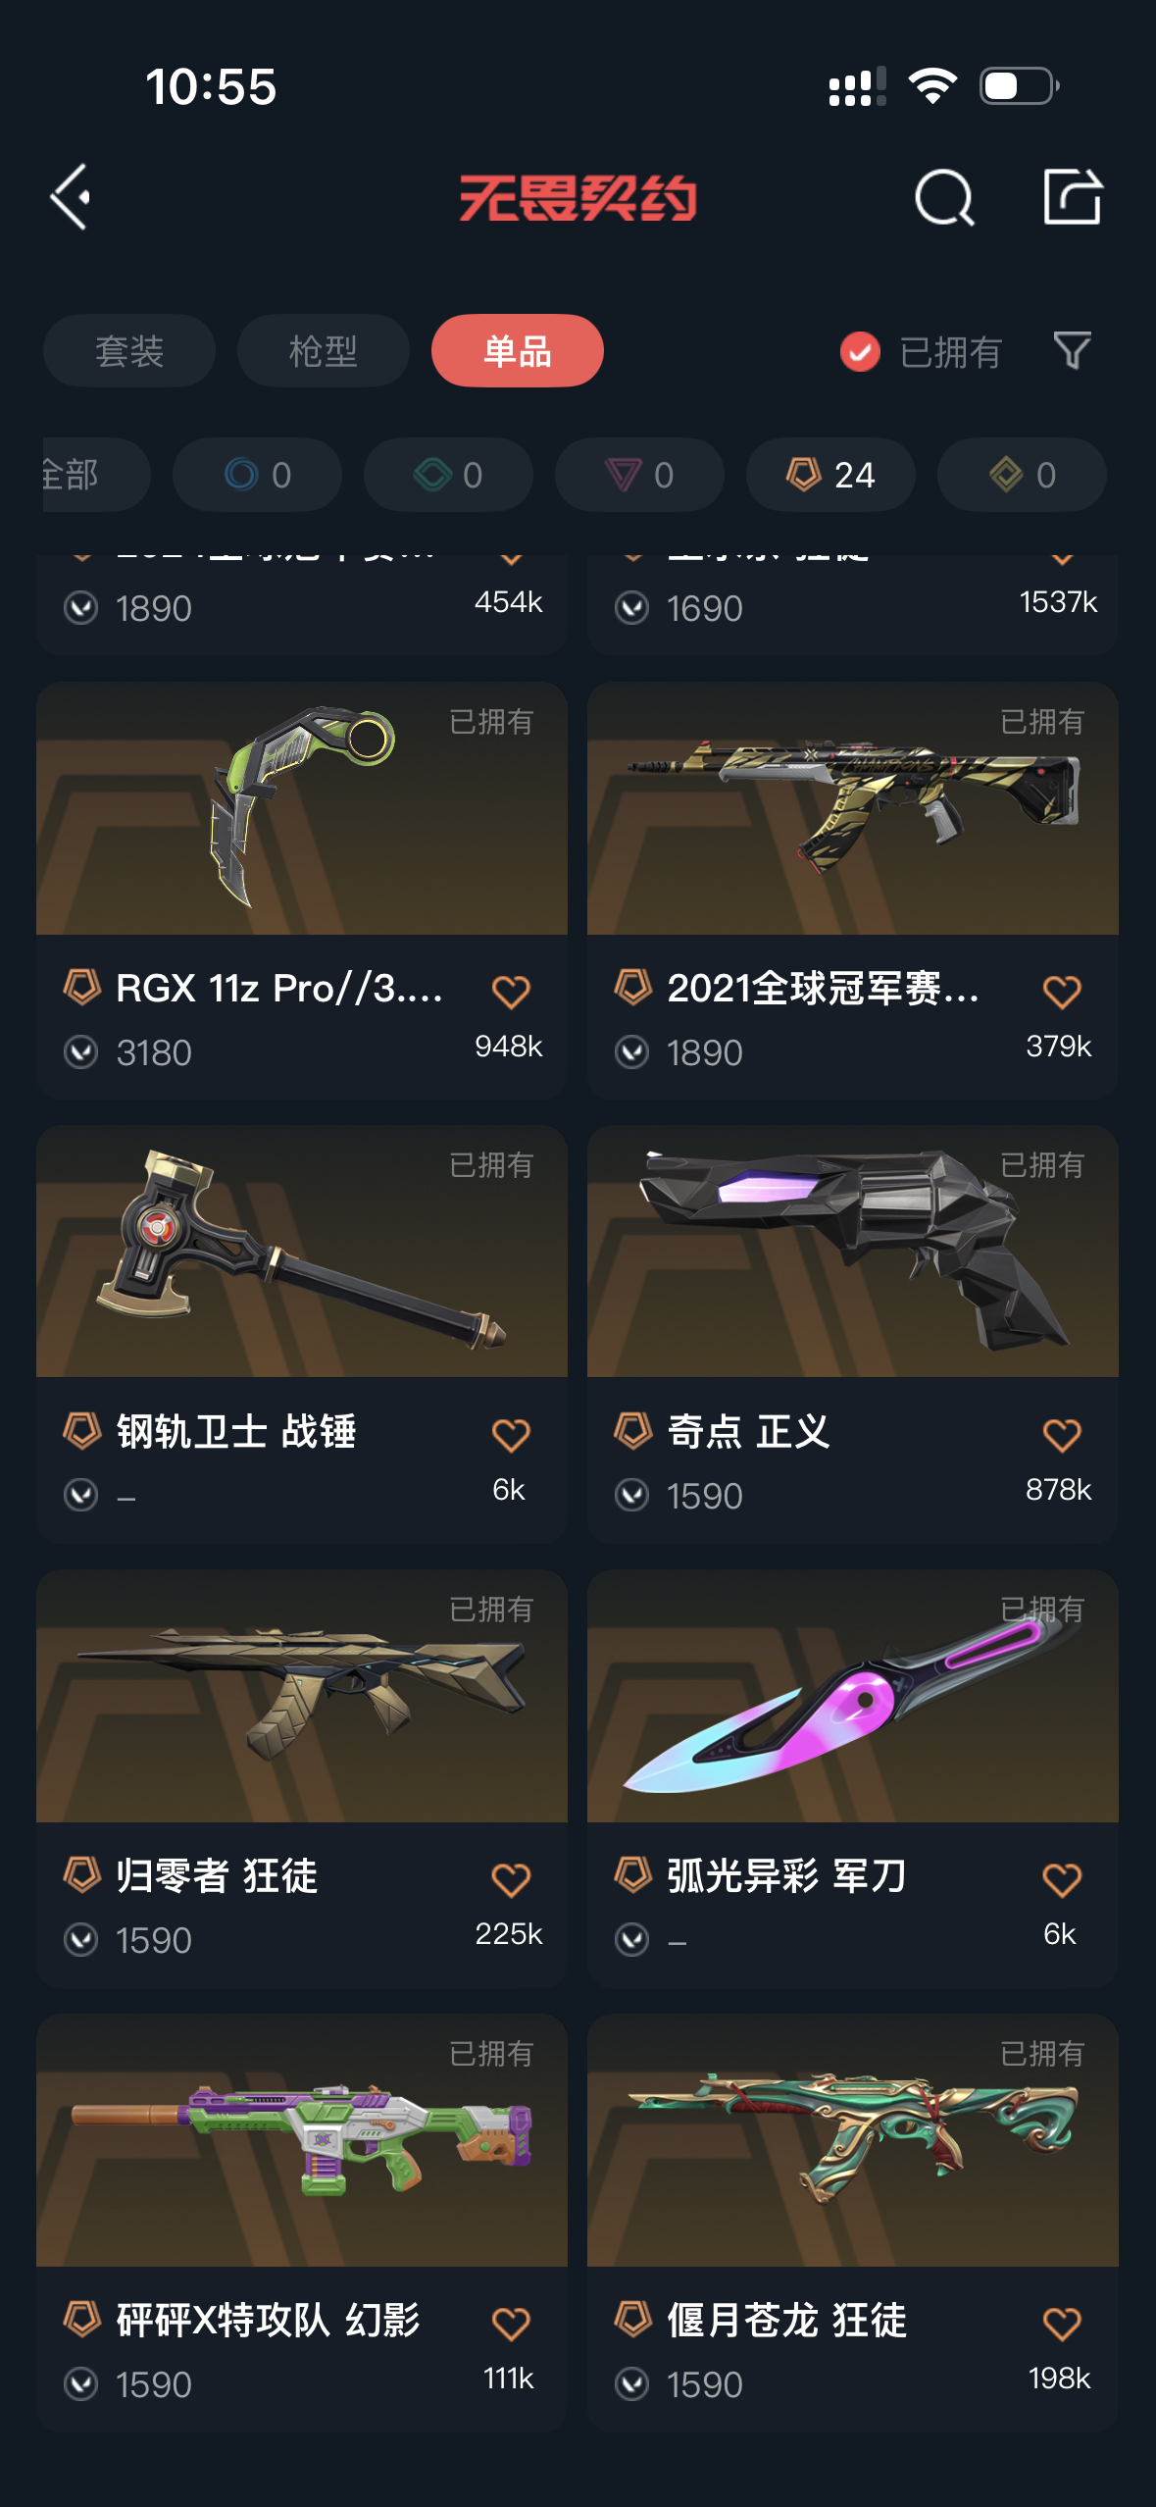This screenshot has height=2507, width=1156.
Task: Select the purple triangle tier filter
Action: click(639, 475)
